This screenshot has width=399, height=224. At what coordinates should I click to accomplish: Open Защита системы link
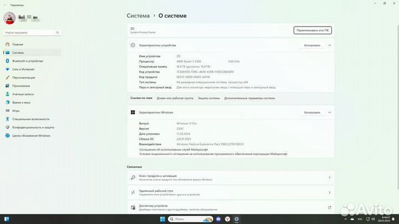[x=209, y=98]
